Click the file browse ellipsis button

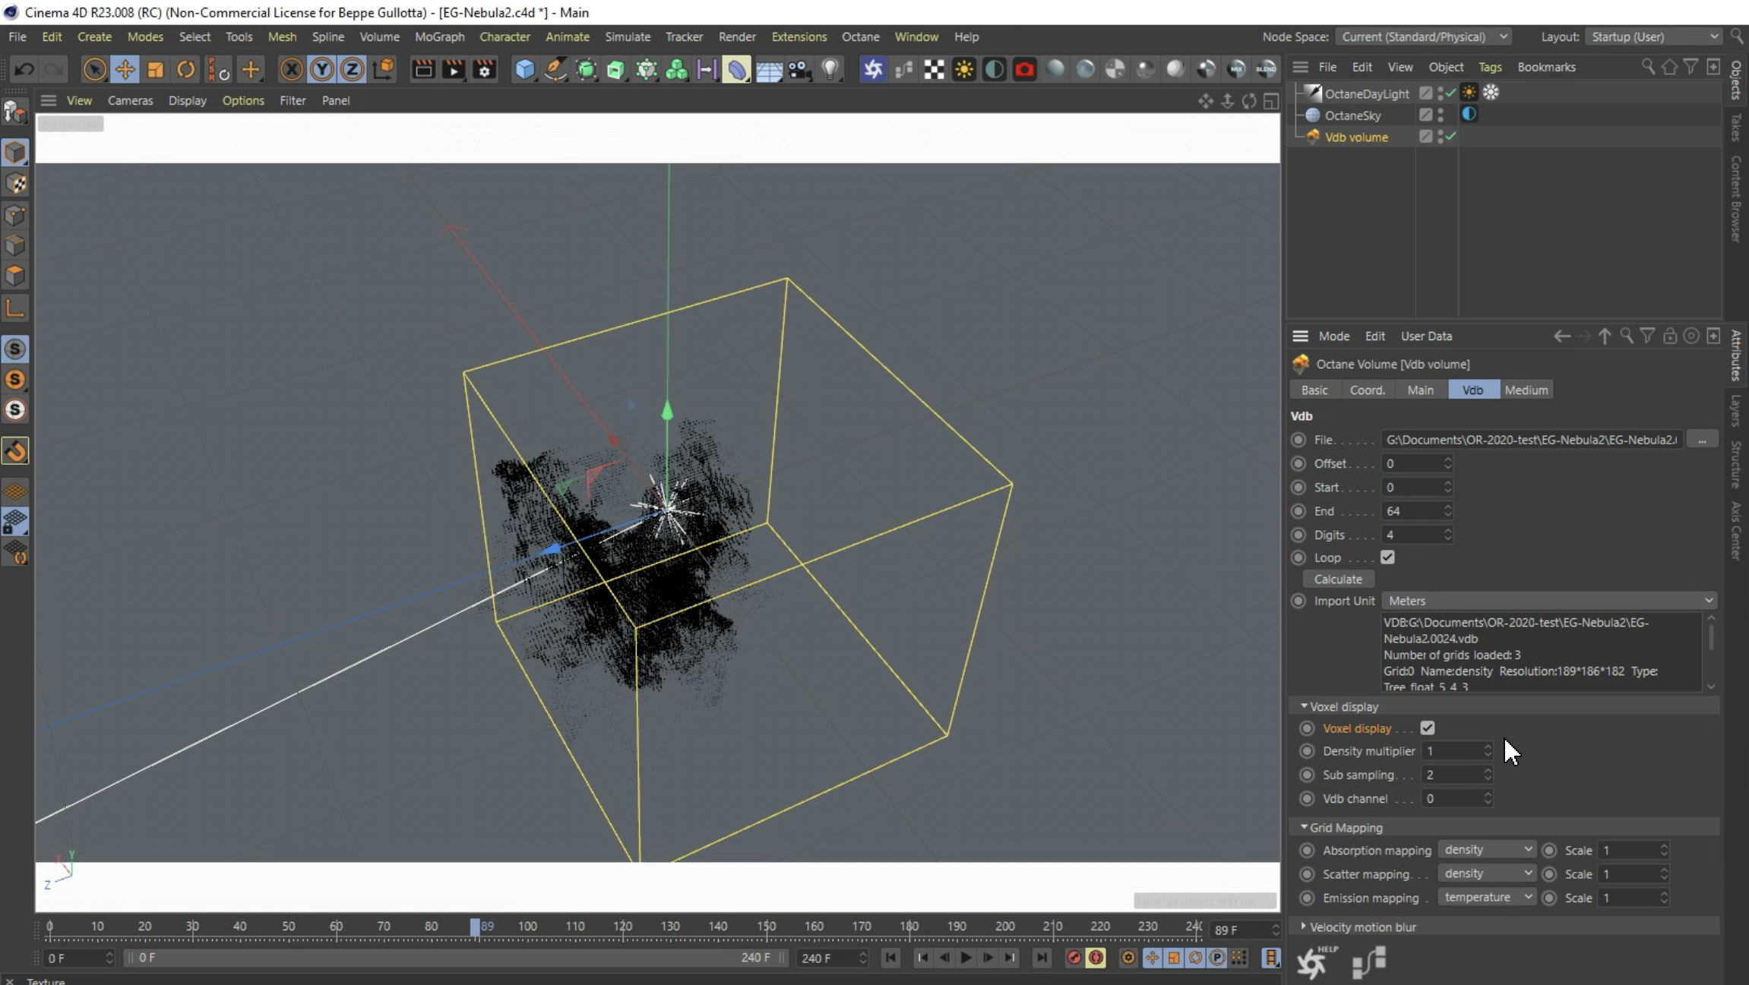[1702, 440]
